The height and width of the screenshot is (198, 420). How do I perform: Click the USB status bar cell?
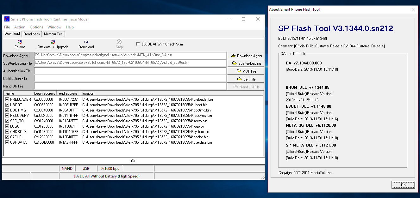point(86,169)
